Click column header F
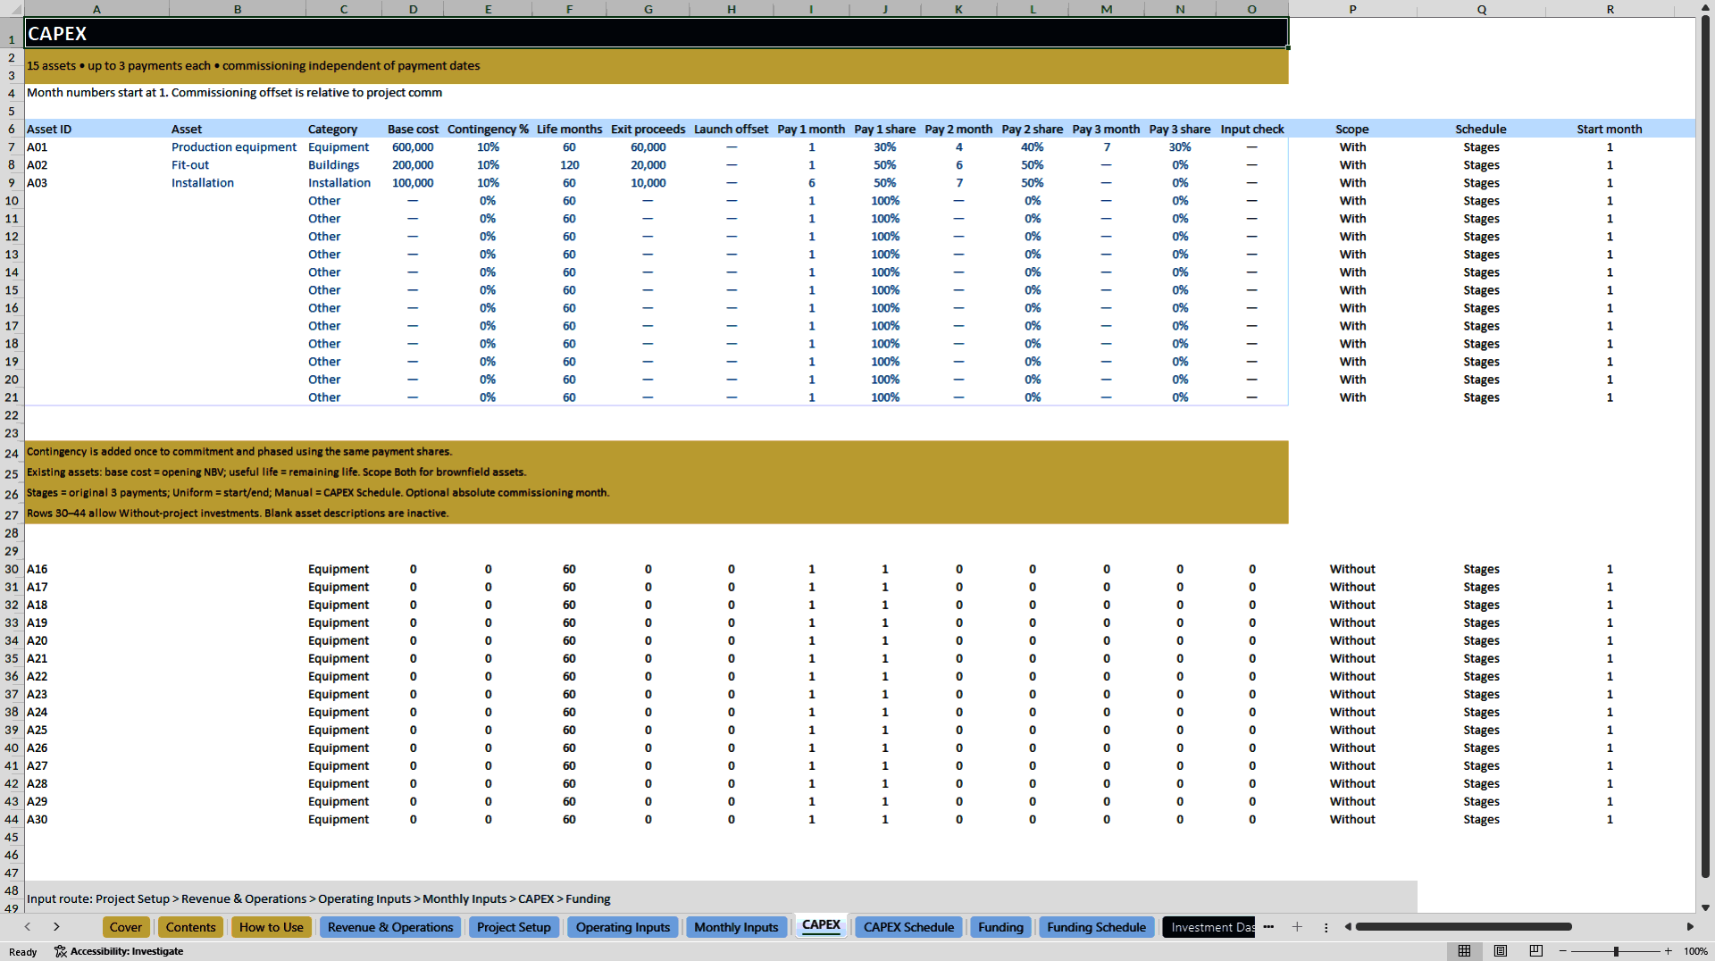 569,9
